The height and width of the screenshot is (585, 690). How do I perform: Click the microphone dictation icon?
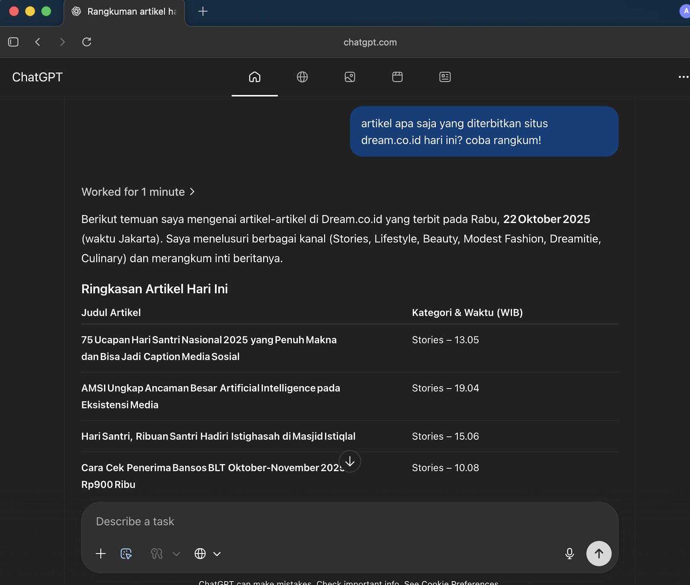569,554
